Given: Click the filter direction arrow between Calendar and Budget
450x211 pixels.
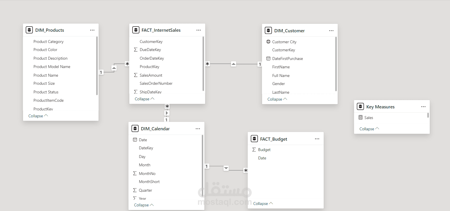Looking at the screenshot, I should 226,168.
